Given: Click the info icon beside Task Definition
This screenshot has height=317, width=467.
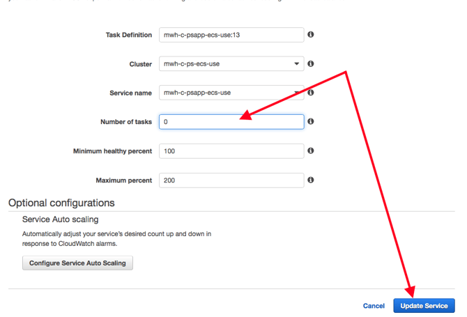Looking at the screenshot, I should [311, 34].
